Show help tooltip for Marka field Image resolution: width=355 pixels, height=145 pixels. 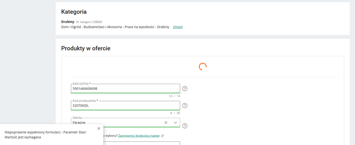pyautogui.click(x=185, y=126)
